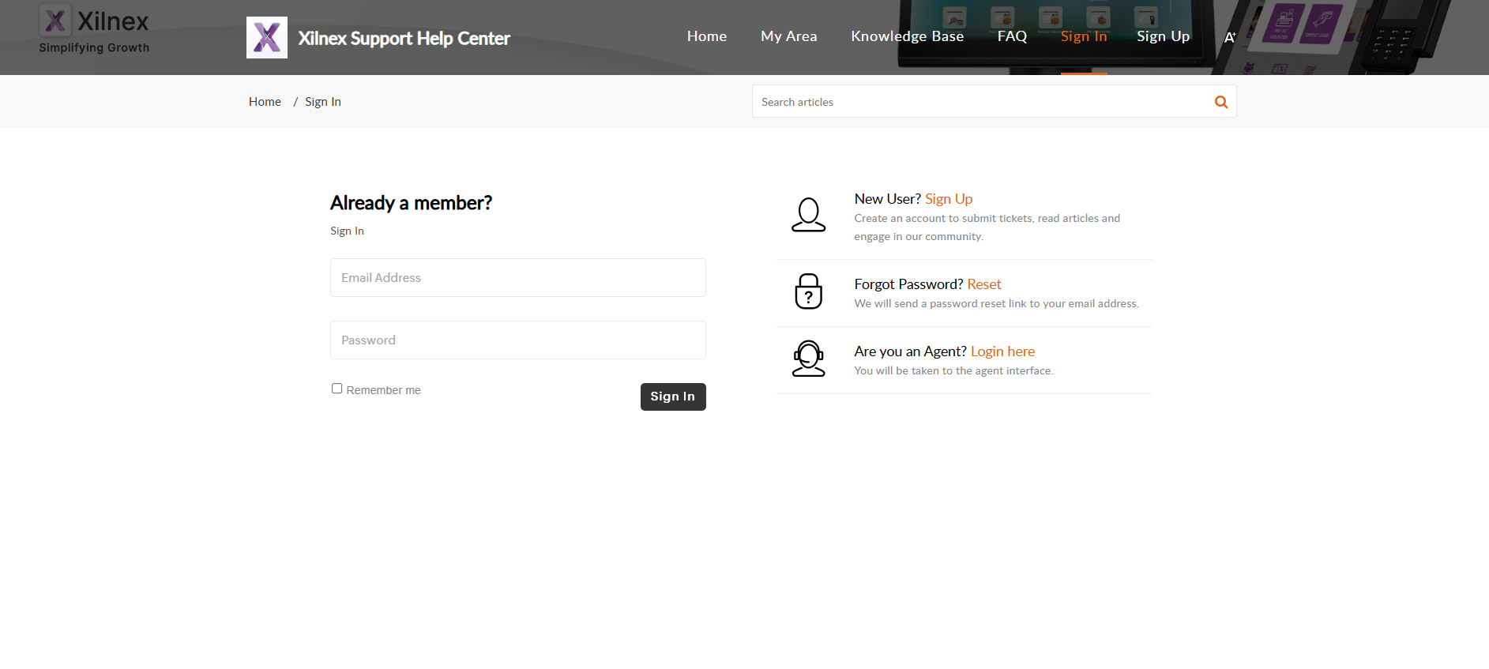Click the Home breadcrumb link

click(x=265, y=102)
